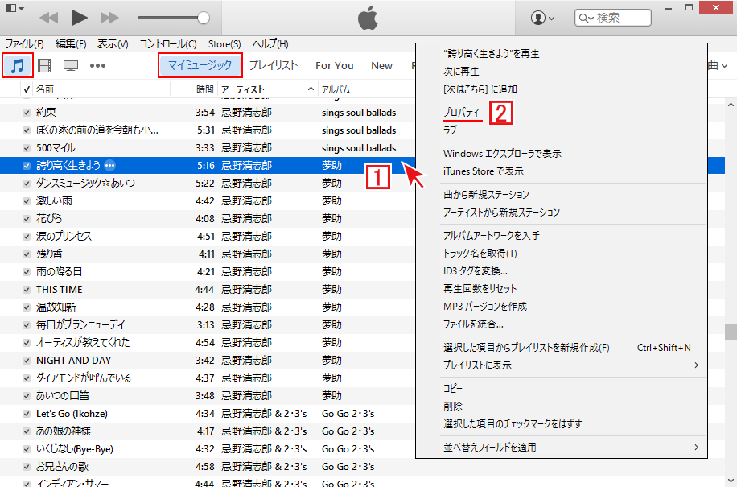
Task: Open the Store(S) menu
Action: (224, 44)
